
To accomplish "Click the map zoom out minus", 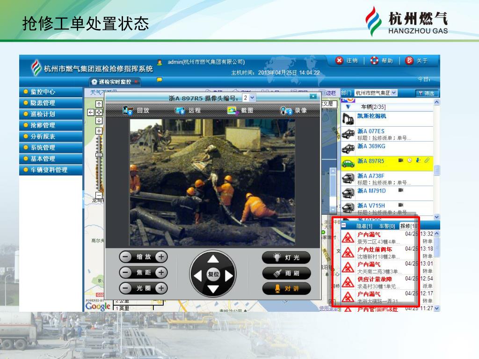I will (x=99, y=195).
